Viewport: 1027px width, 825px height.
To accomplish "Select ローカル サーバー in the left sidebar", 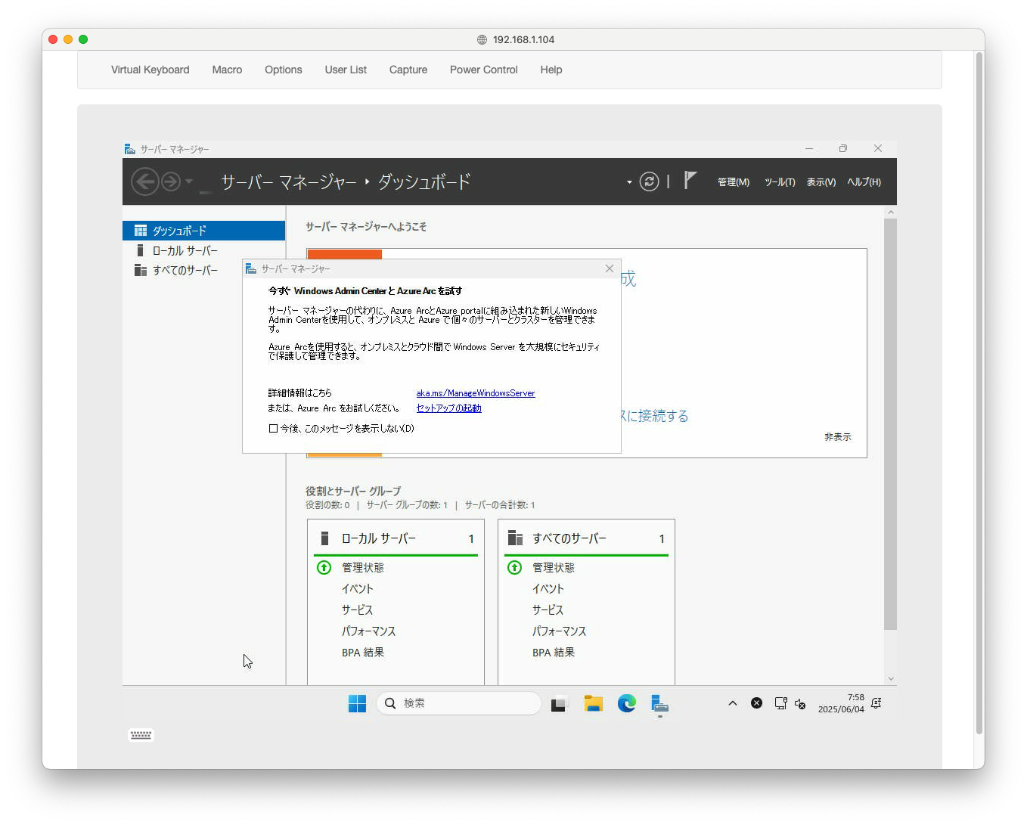I will [x=185, y=250].
